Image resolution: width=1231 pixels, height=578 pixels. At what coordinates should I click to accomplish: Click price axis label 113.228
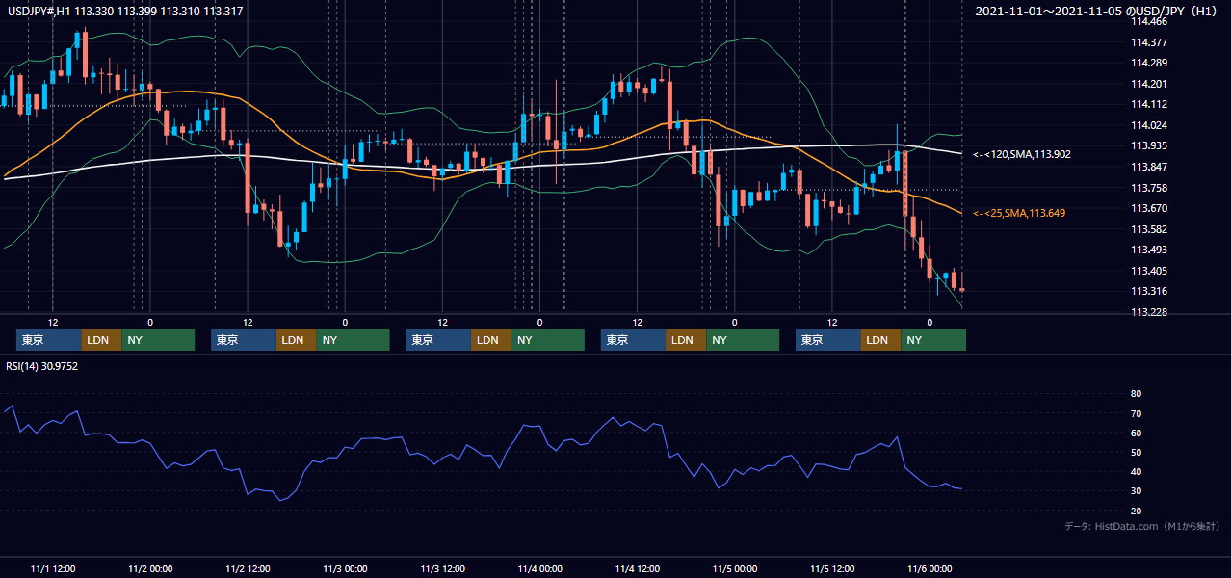point(1148,312)
